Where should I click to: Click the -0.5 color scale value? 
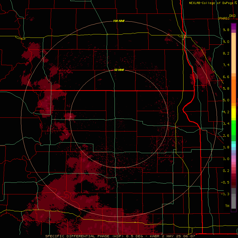(225, 182)
